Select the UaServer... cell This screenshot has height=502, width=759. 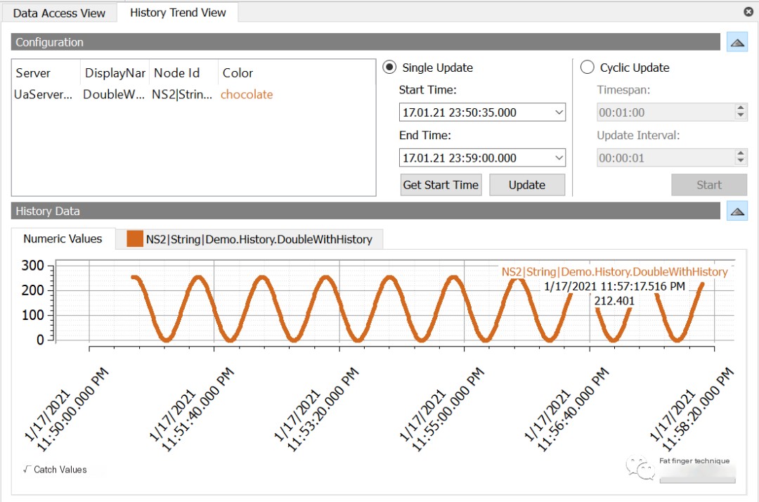click(43, 94)
